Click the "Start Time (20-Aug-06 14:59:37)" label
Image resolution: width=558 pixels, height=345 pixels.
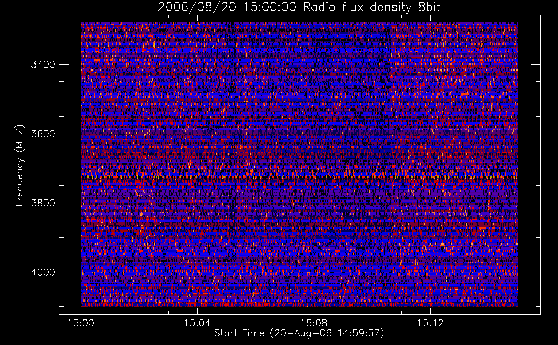click(299, 333)
